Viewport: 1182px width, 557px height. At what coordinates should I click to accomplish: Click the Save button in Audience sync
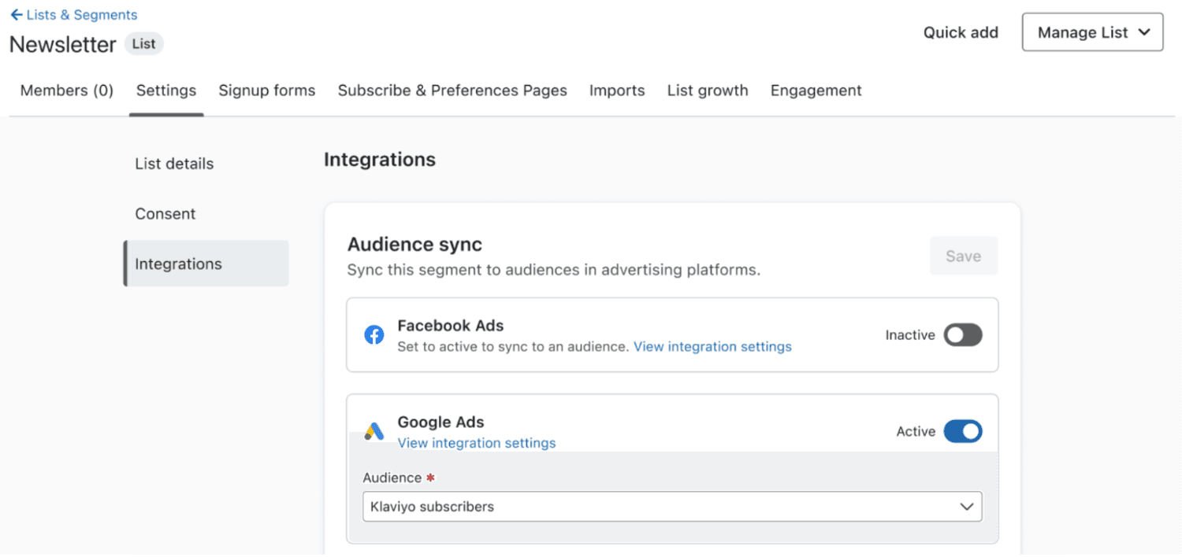point(964,256)
